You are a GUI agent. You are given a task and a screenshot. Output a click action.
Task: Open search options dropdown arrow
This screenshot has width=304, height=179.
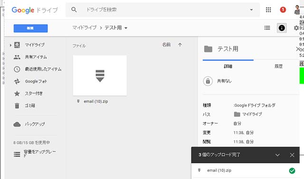coord(251,9)
